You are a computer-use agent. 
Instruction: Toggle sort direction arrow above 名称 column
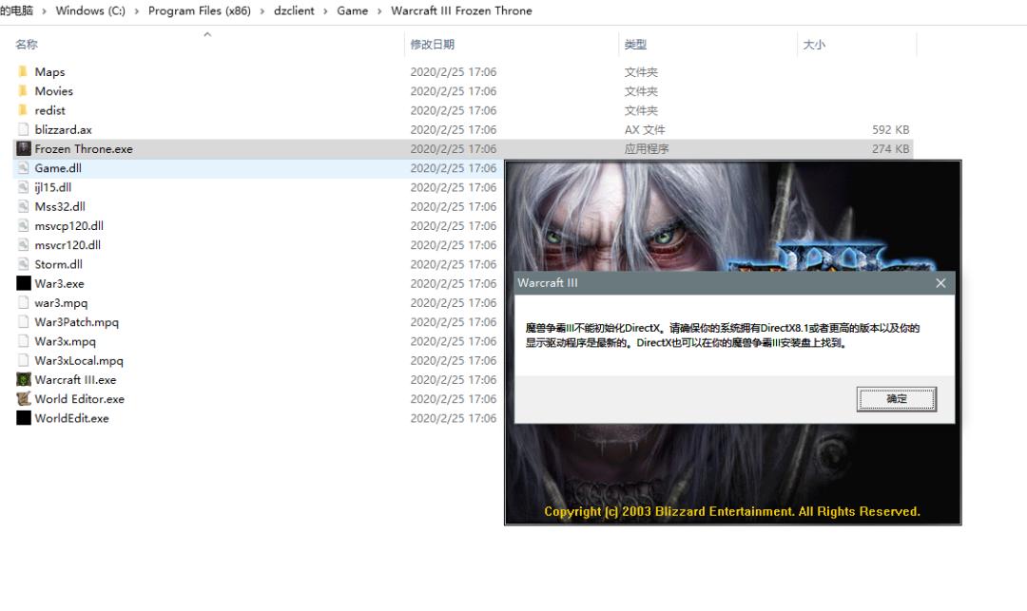point(207,34)
